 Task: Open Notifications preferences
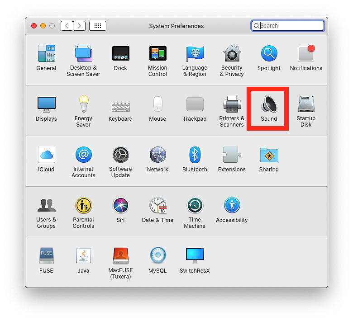[x=306, y=58]
